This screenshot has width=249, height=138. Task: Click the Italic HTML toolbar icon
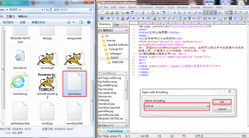pyautogui.click(x=113, y=18)
